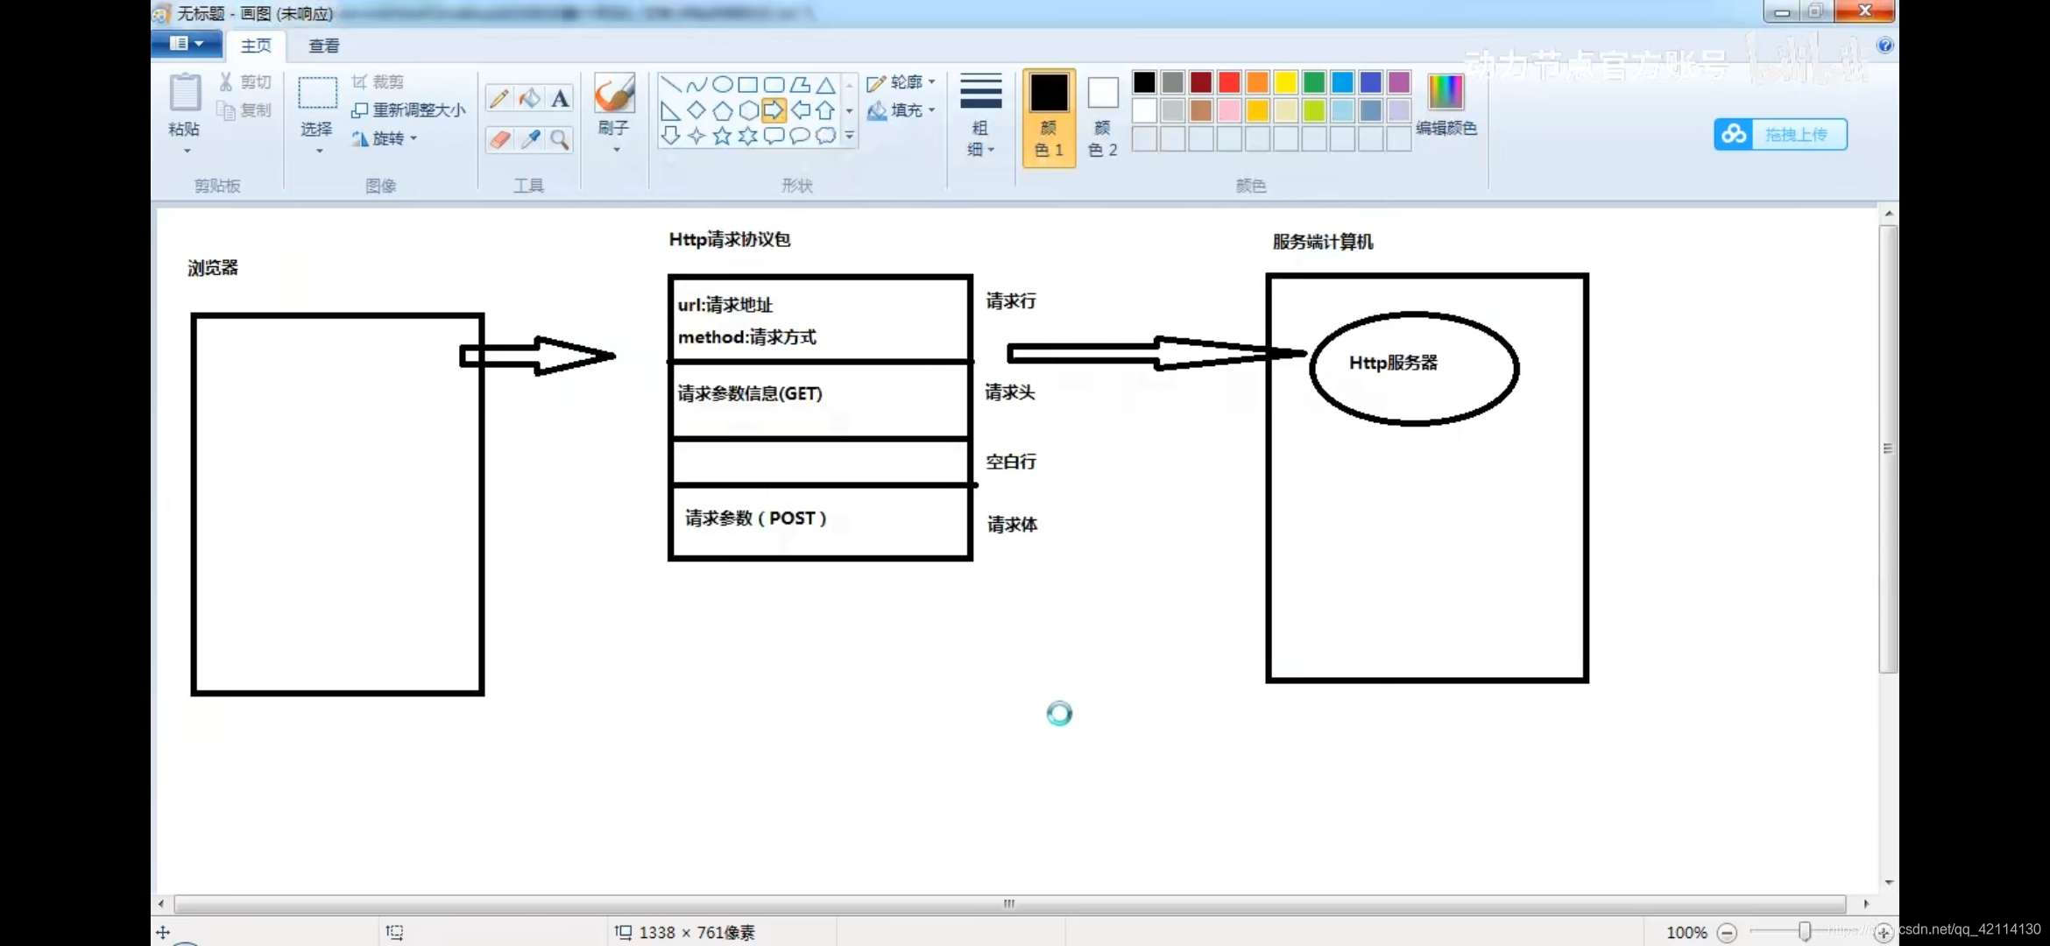
Task: Pick the red color swatch
Action: tap(1229, 82)
